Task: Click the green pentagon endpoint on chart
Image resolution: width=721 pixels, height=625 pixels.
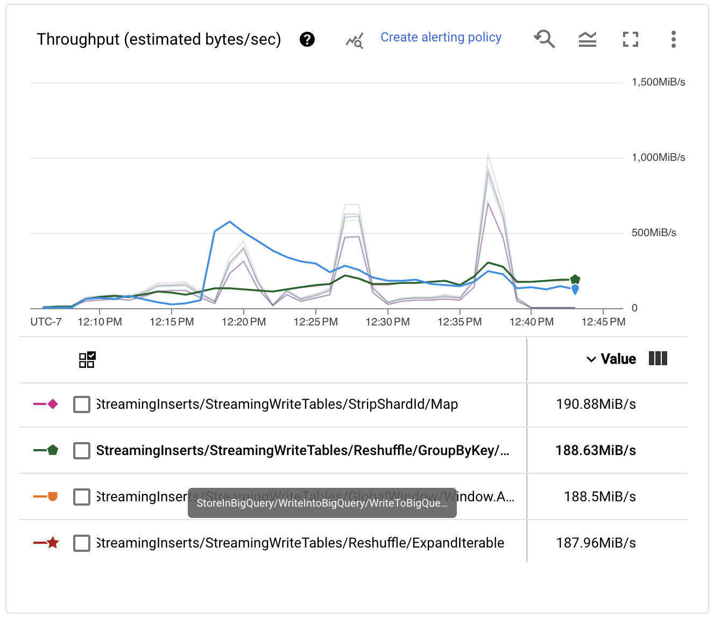Action: click(575, 279)
